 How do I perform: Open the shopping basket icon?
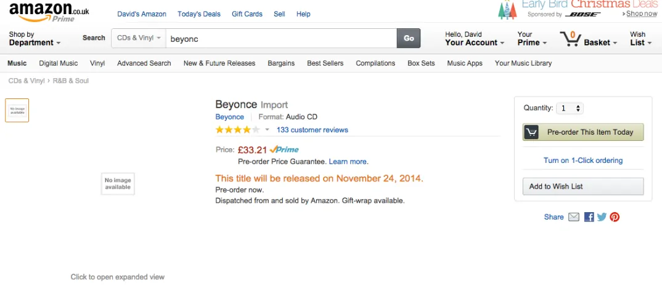pos(571,39)
